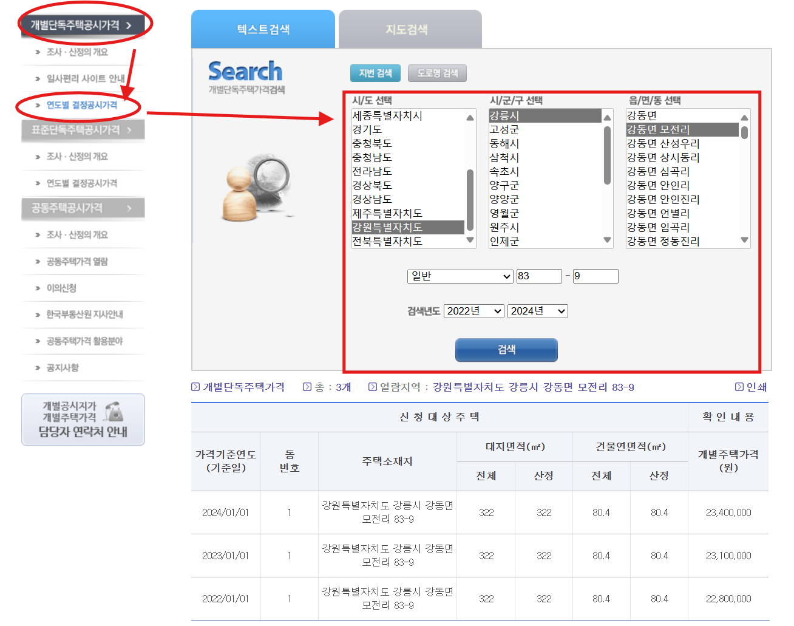The width and height of the screenshot is (794, 626).
Task: Open 공동주택가격 활용분야 link
Action: pos(84,341)
